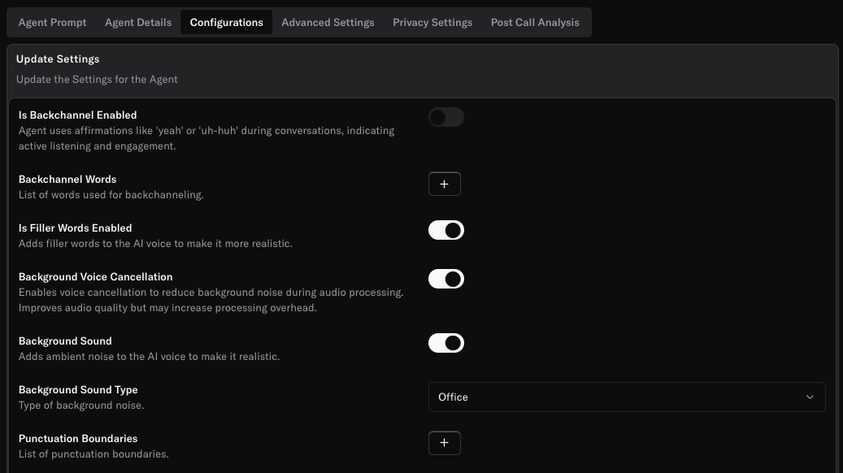This screenshot has height=473, width=843.
Task: Click the Update Settings heading
Action: click(58, 59)
